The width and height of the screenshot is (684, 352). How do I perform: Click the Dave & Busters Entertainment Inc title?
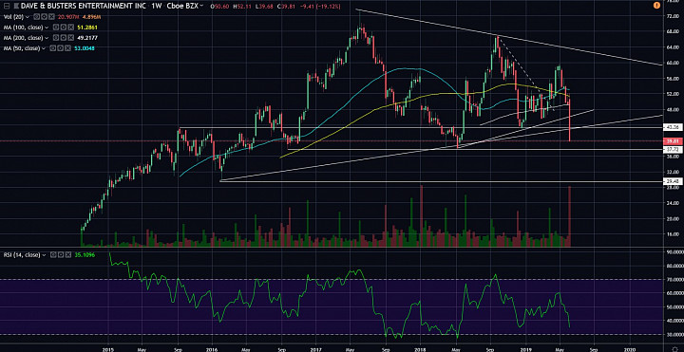click(83, 6)
